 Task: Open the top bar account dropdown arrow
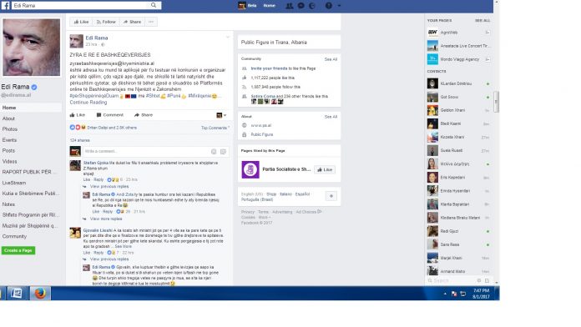point(339,6)
